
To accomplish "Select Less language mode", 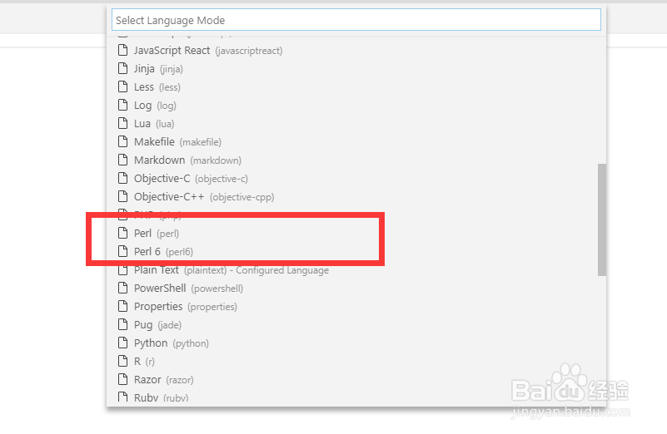I will (x=356, y=86).
